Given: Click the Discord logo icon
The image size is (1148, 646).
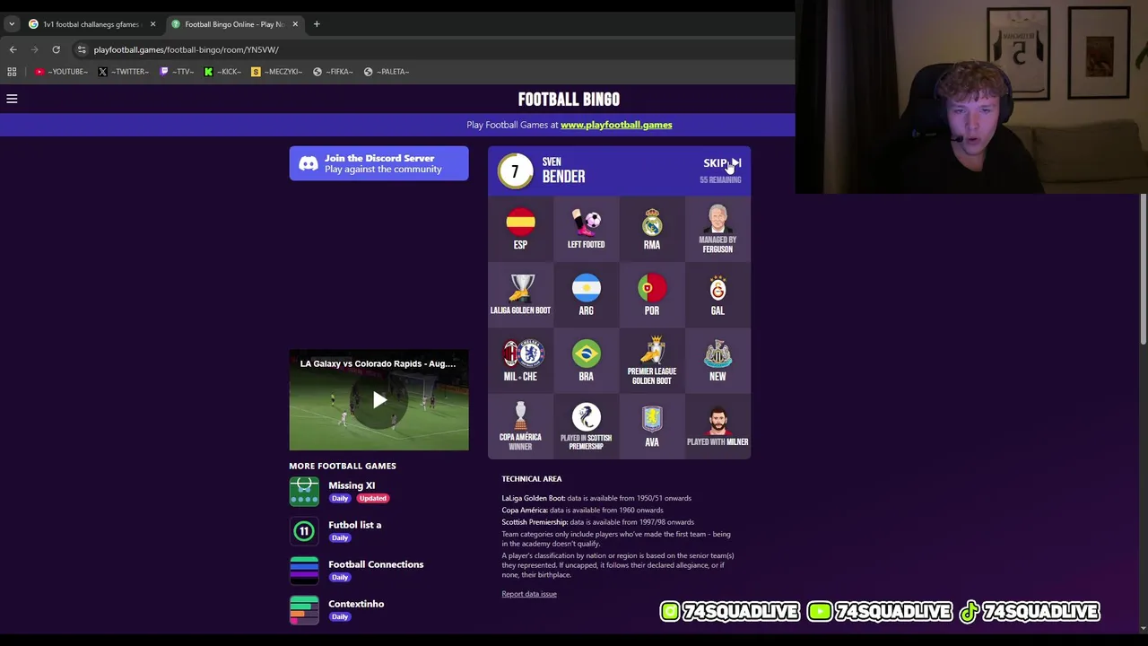Looking at the screenshot, I should (308, 163).
